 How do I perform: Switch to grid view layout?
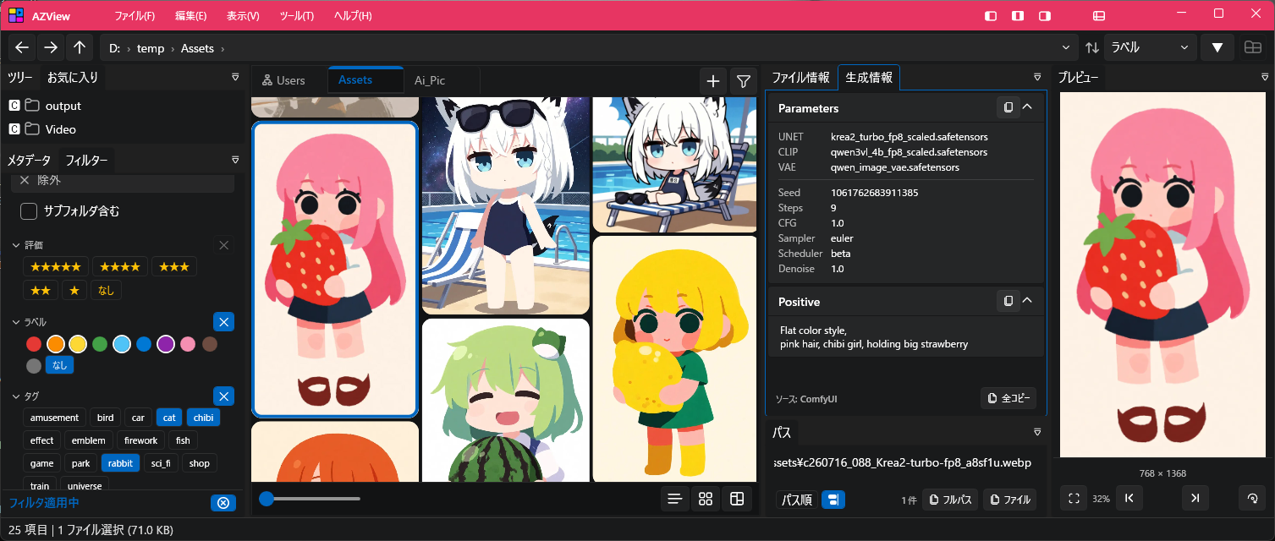coord(706,499)
